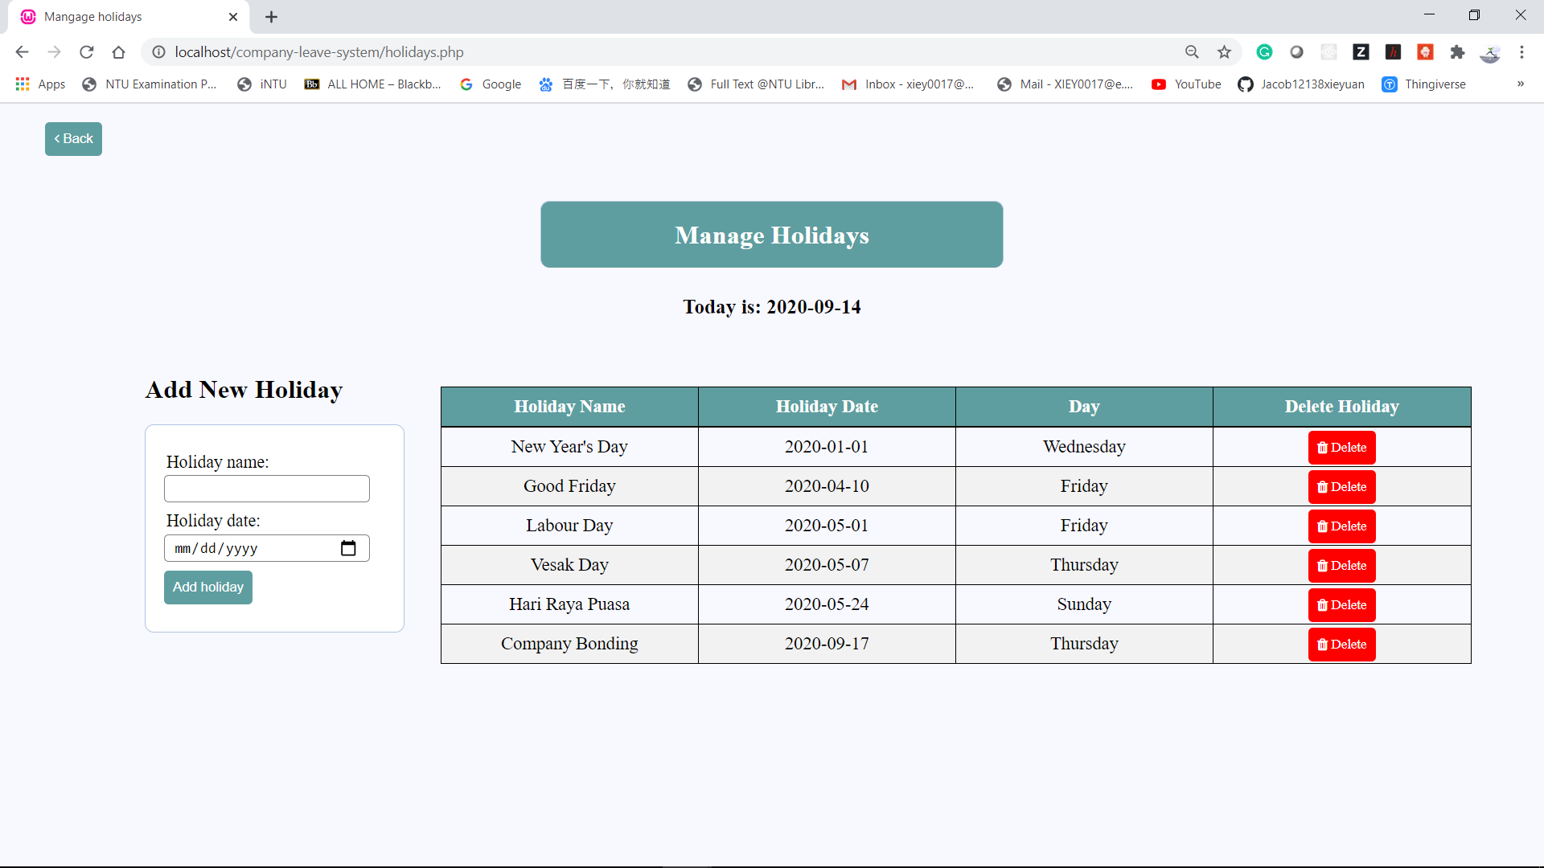Open YouTube bookmark

[x=1186, y=84]
